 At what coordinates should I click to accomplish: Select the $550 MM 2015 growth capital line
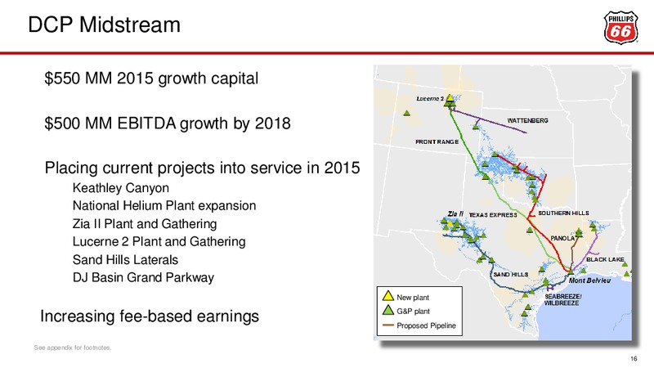pyautogui.click(x=151, y=79)
